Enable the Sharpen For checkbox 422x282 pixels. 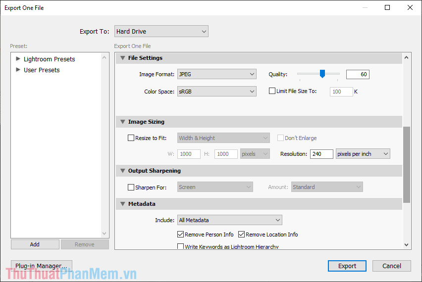pos(131,187)
